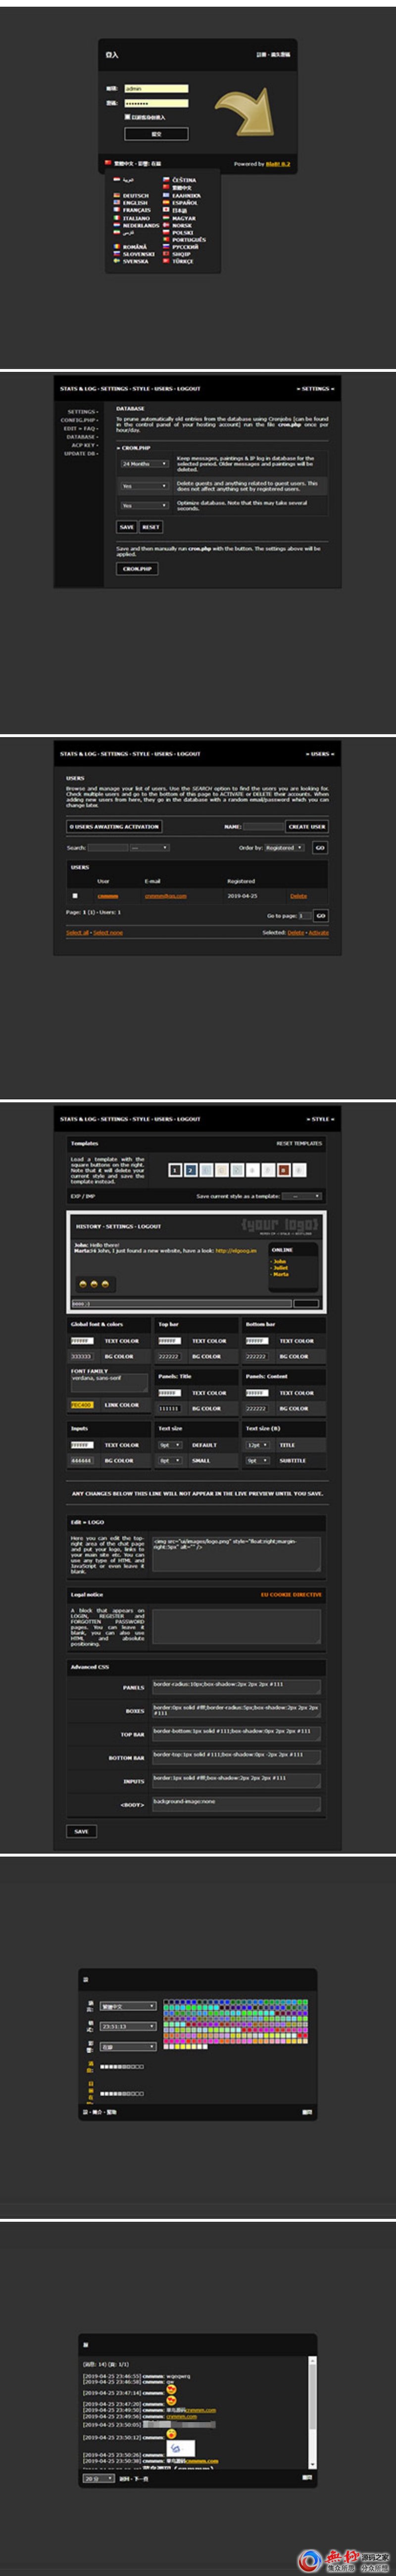396x2576 pixels.
Task: Select ACP KEY in the settings sidebar
Action: click(x=83, y=445)
